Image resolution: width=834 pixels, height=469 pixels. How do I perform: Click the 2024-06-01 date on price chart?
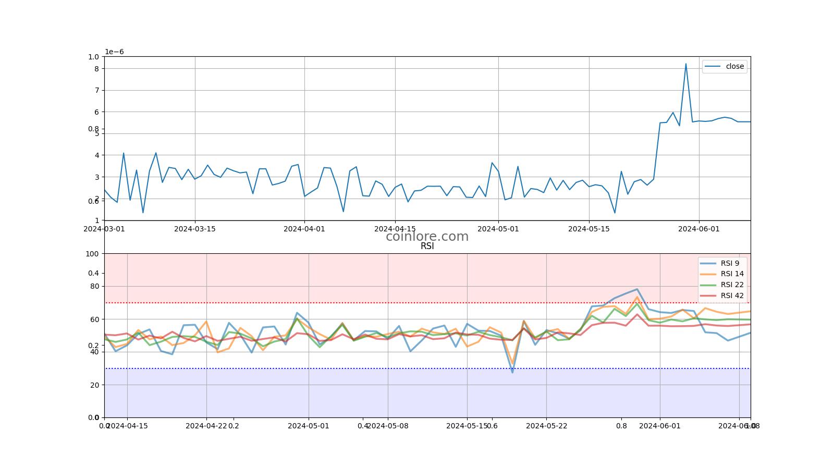(x=698, y=228)
